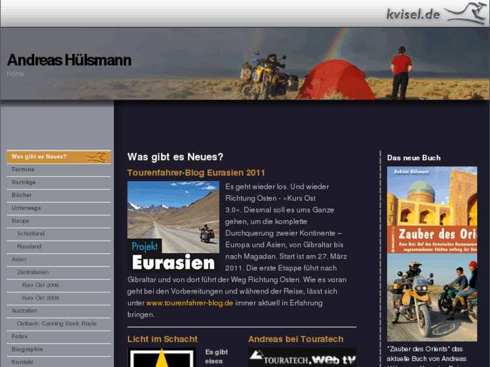The width and height of the screenshot is (490, 367).
Task: Click the Home breadcrumb link
Action: pos(16,73)
